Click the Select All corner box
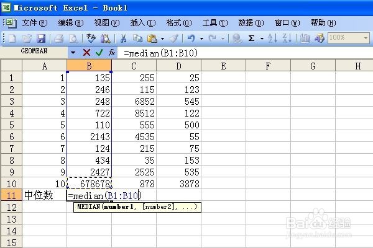The height and width of the screenshot is (248, 373). click(x=11, y=66)
